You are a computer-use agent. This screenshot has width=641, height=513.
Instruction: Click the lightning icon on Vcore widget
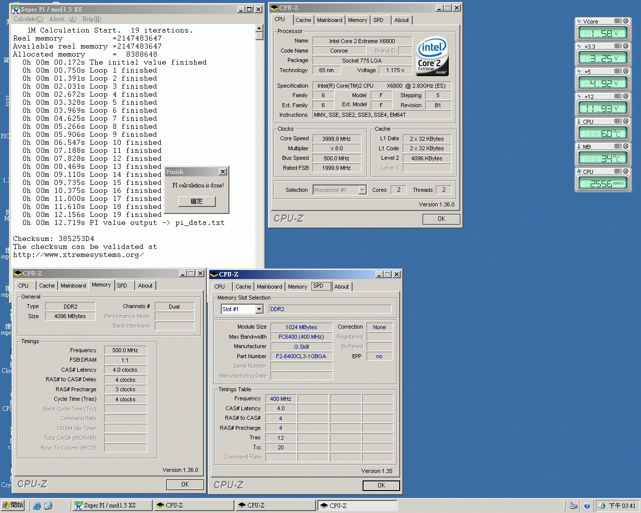[x=579, y=22]
